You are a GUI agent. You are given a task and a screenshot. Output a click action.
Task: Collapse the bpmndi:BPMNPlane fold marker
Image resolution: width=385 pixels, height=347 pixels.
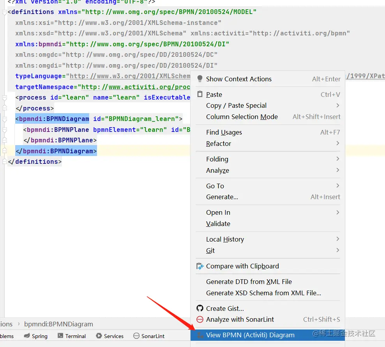point(4,130)
